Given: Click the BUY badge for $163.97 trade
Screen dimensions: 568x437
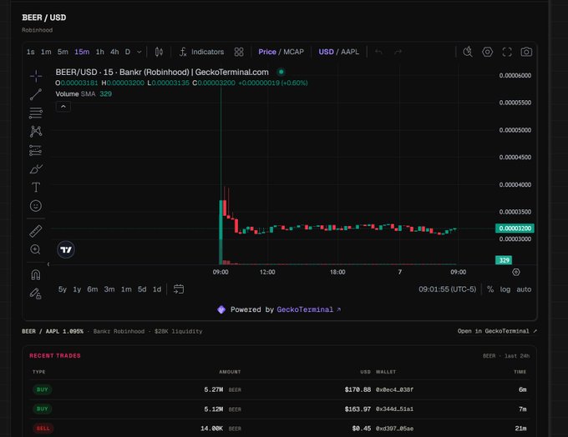Looking at the screenshot, I should pos(43,409).
